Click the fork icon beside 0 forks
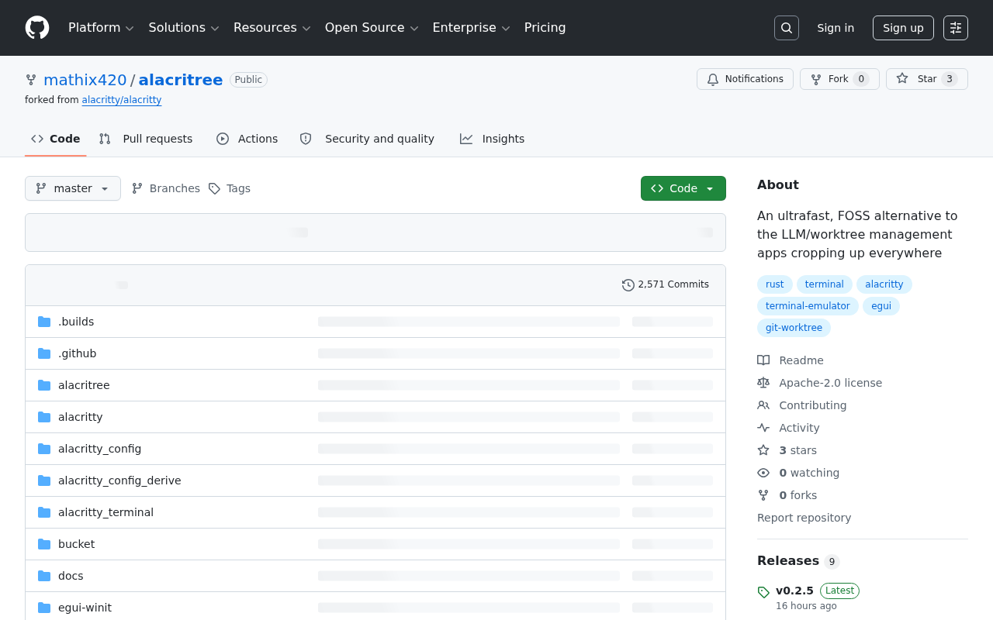993x620 pixels. (x=763, y=495)
